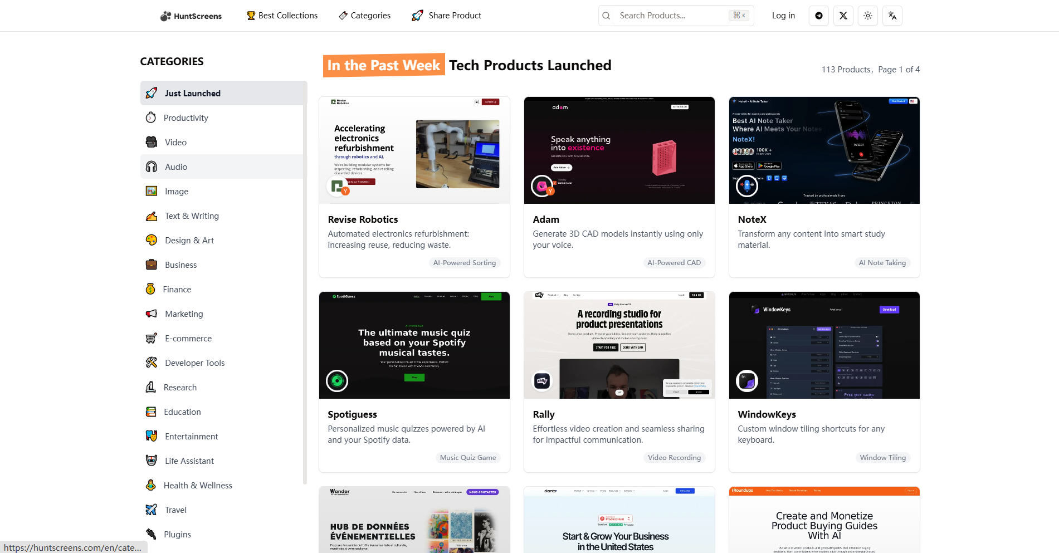Select the Marketing megaphone icon
The width and height of the screenshot is (1059, 553).
click(x=152, y=314)
